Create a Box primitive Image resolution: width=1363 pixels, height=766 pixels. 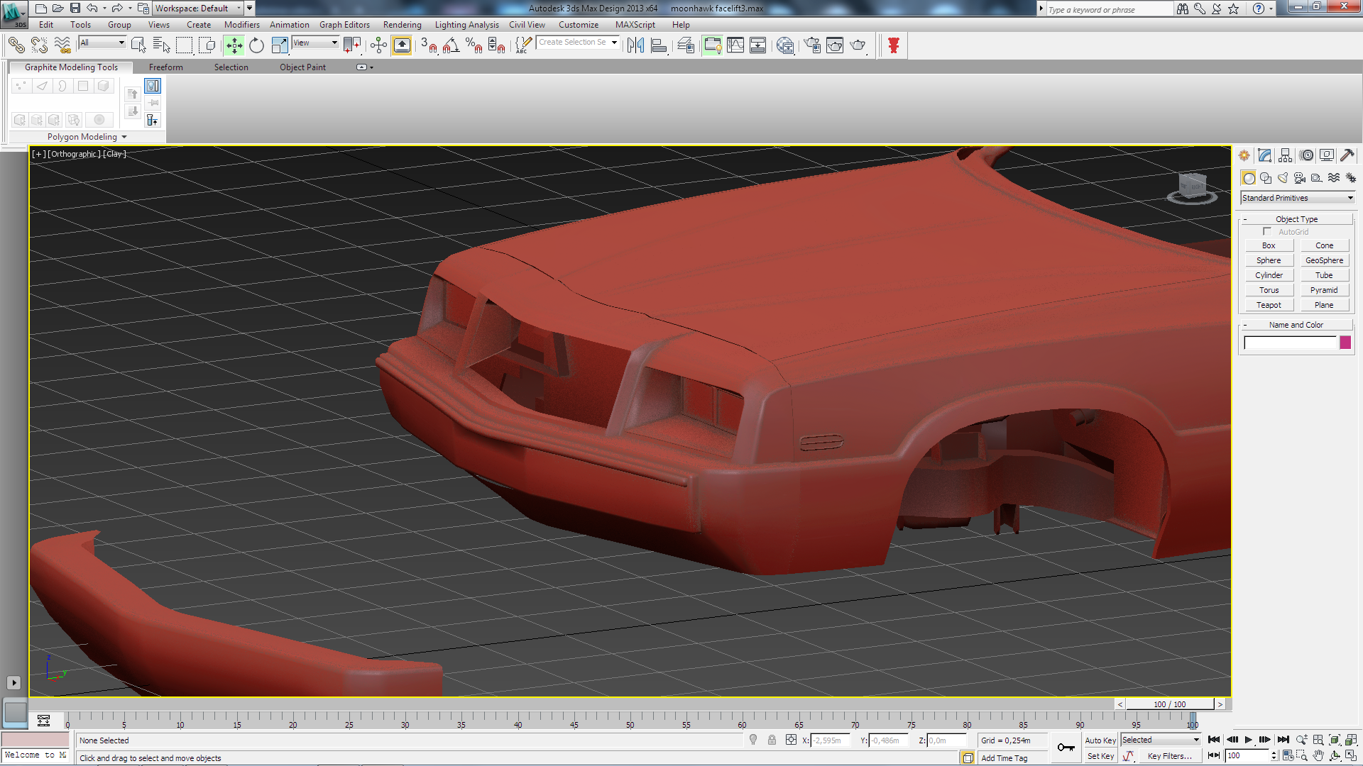coord(1269,245)
